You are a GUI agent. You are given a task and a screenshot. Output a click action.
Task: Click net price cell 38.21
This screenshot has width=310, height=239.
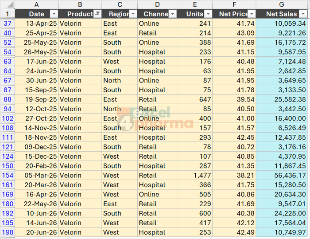tap(234, 176)
